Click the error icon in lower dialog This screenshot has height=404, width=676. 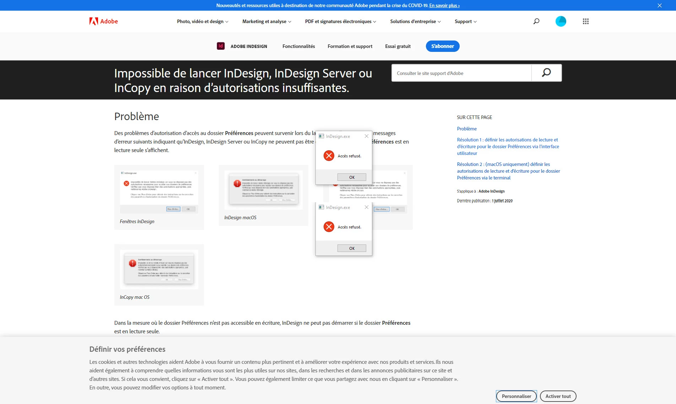click(x=329, y=227)
